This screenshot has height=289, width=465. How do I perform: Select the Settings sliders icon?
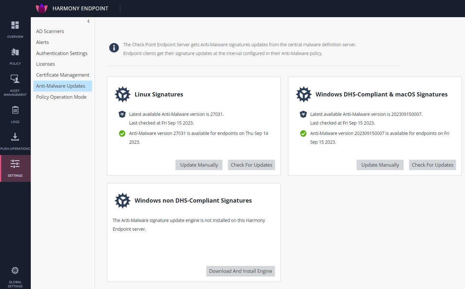coord(15,164)
